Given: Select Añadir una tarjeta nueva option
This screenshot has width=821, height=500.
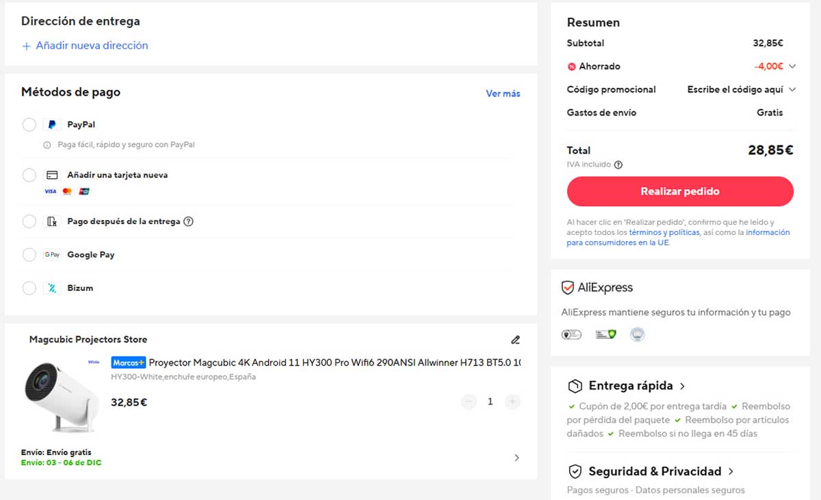Looking at the screenshot, I should tap(29, 175).
